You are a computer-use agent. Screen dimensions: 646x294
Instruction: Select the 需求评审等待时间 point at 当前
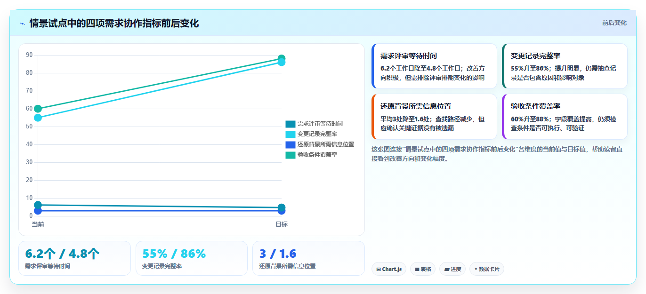pos(38,205)
